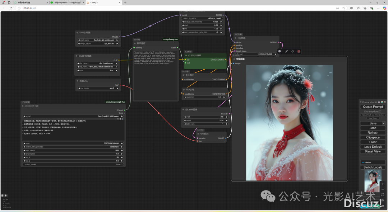The image size is (388, 212).
Task: View site information icon in address bar
Action: [x=19, y=8]
